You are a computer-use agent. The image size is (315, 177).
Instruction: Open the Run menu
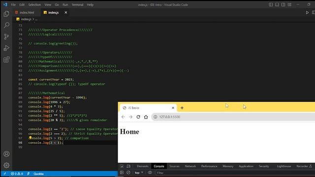pos(65,4)
